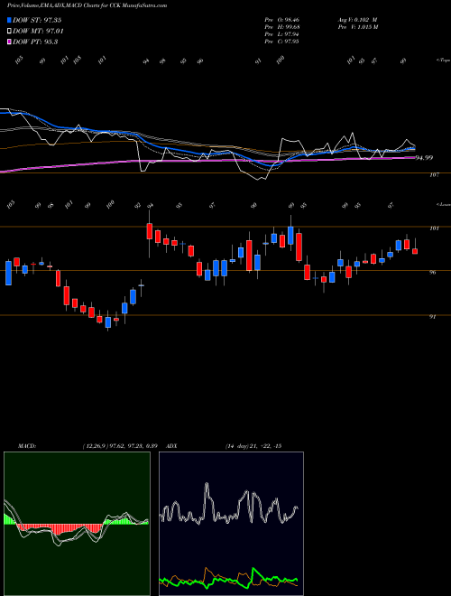451x596 pixels.
Task: Select the 'DOW PT: 95.3' legend text
Action: (x=35, y=42)
